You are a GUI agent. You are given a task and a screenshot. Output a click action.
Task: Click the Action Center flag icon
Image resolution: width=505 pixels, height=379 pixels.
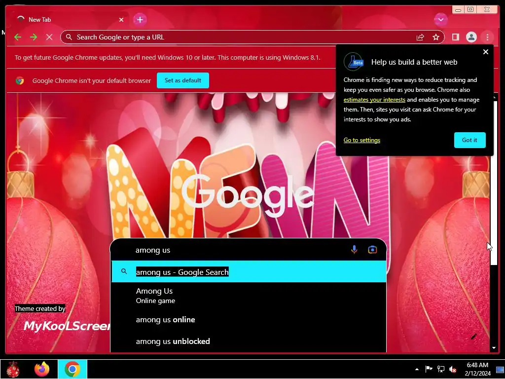tap(429, 369)
